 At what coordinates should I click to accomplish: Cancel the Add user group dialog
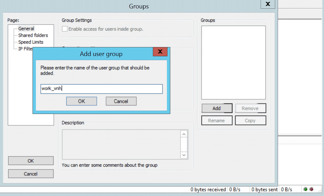[x=121, y=101]
